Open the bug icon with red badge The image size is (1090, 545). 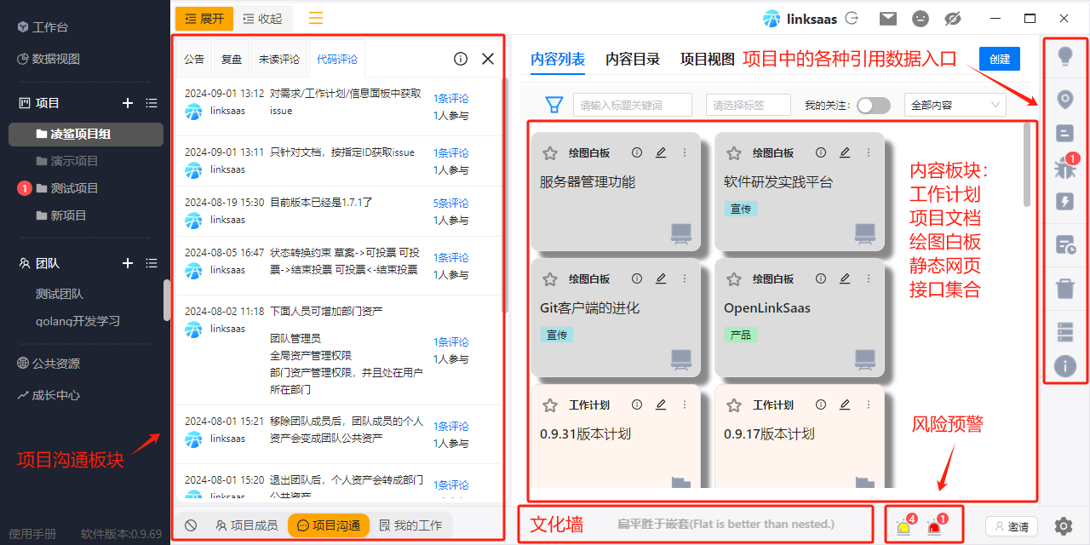1064,167
